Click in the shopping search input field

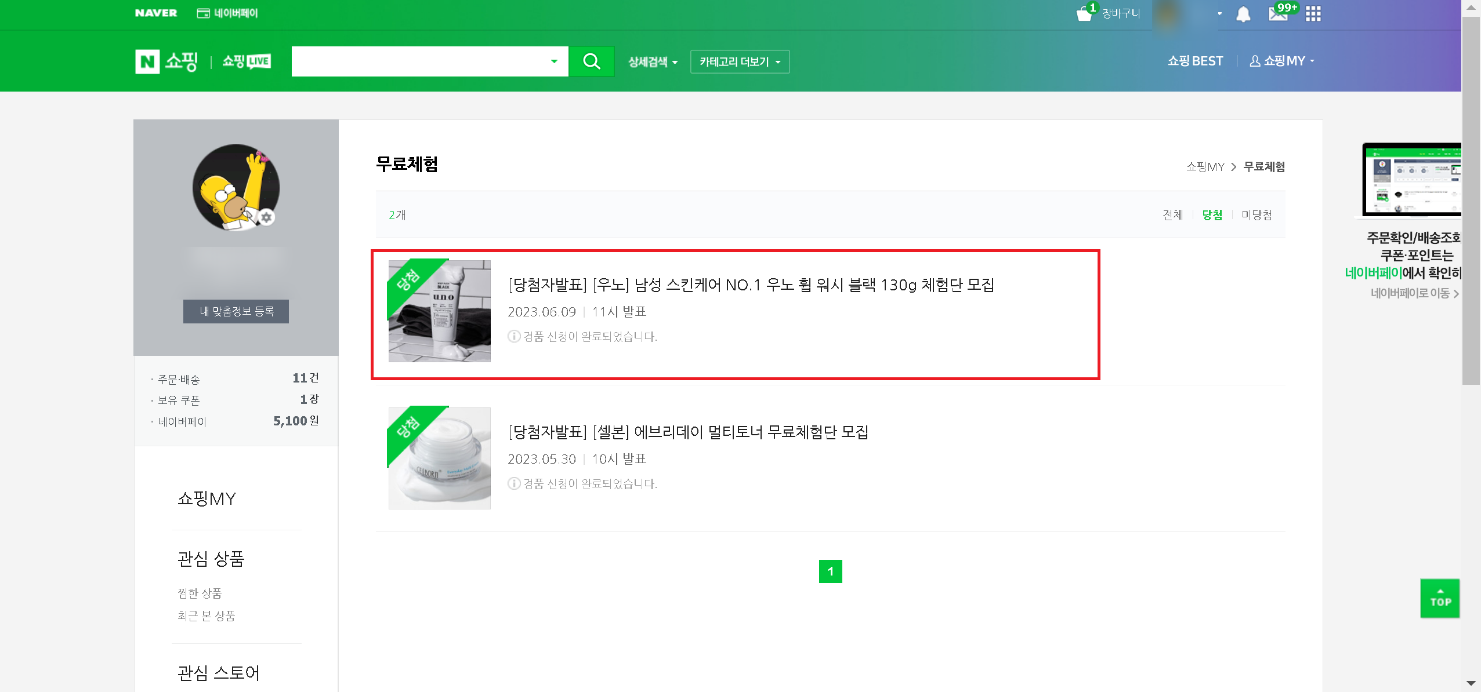[x=418, y=61]
